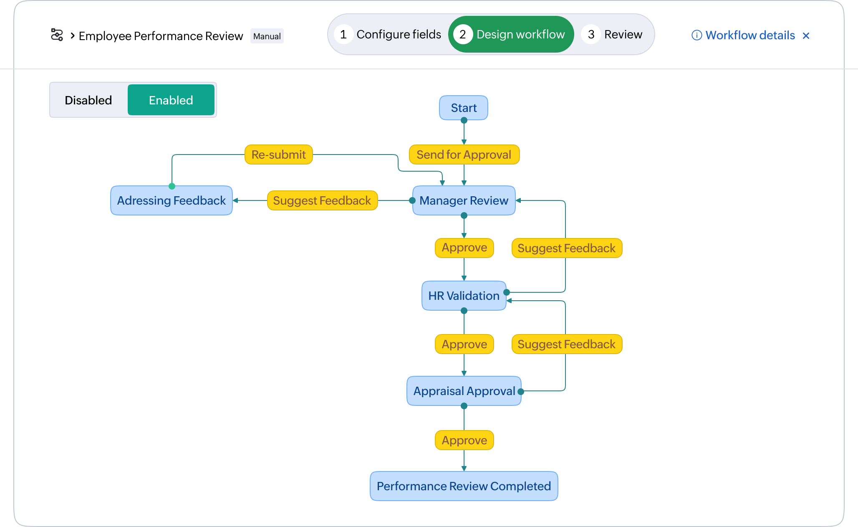858x527 pixels.
Task: Disable the workflow
Action: [88, 100]
